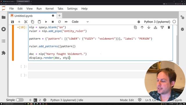Restart kernel and run all cells
This screenshot has height=105, width=186.
[x=66, y=22]
